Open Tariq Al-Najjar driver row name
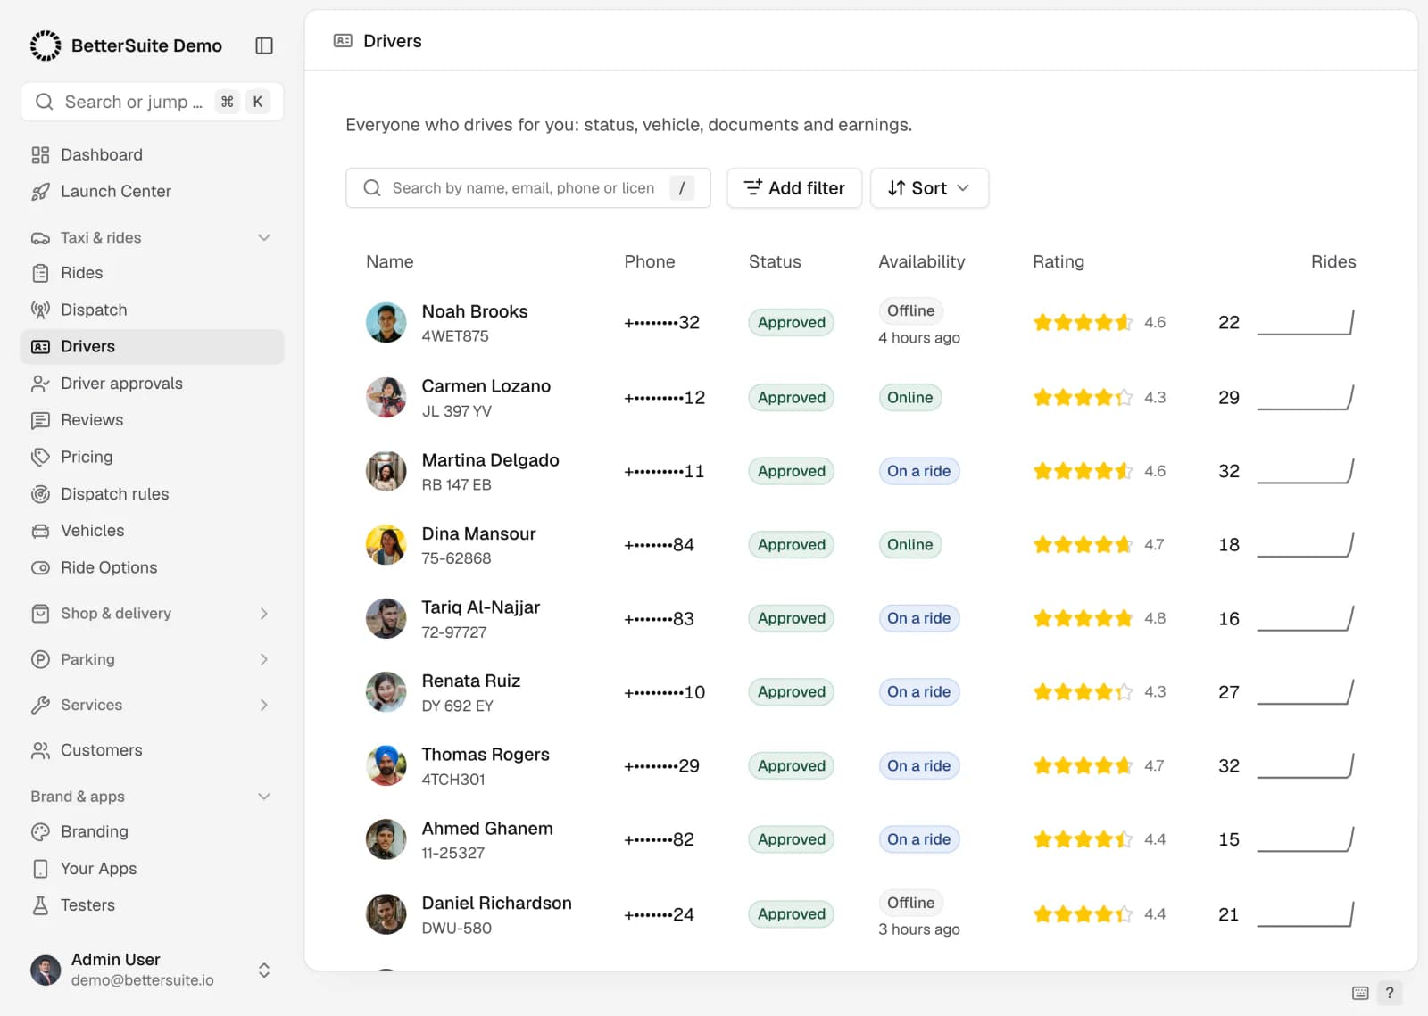This screenshot has height=1016, width=1428. click(481, 607)
